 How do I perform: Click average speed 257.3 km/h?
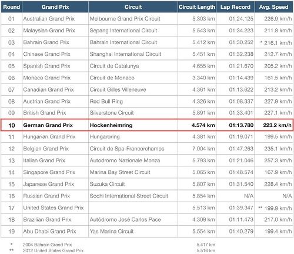pos(278,161)
